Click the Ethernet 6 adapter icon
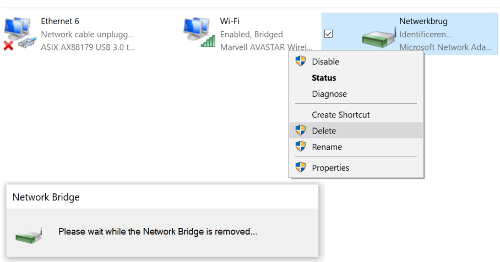Image resolution: width=500 pixels, height=262 pixels. 18,34
